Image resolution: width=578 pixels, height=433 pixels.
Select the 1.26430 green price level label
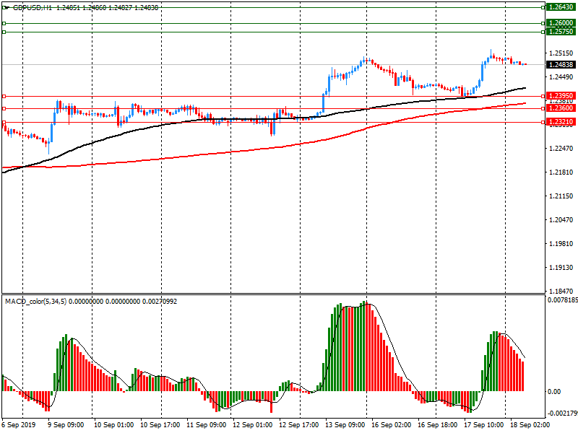click(561, 7)
